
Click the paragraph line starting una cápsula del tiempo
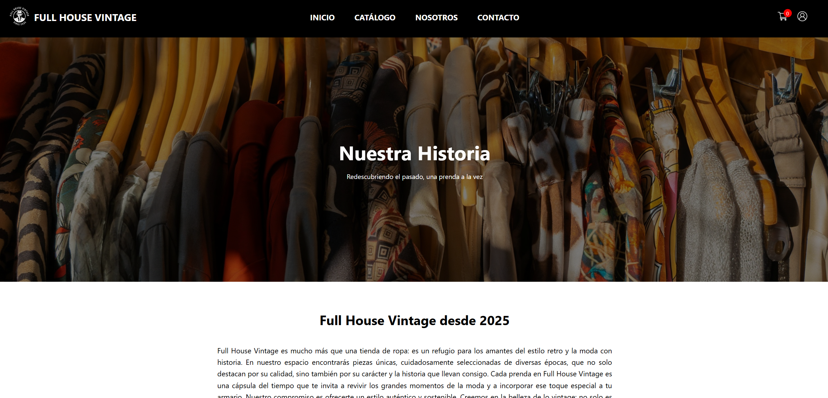coord(414,386)
